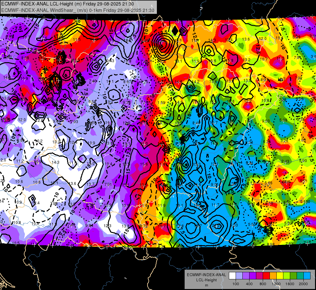The image size is (316, 290).
Task: Click the lime green legend swatch
Action: (287, 275)
